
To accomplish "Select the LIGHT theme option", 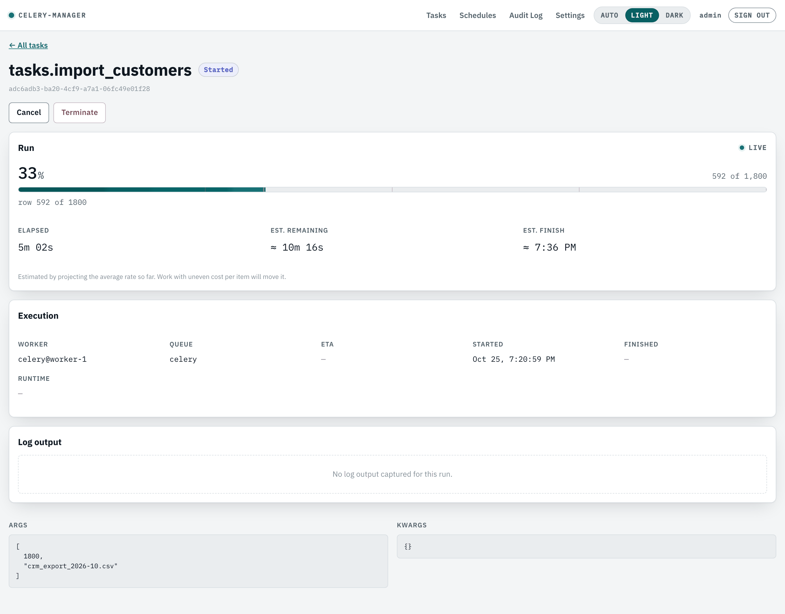I will tap(642, 15).
